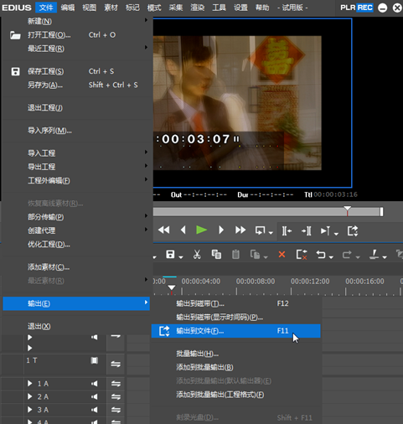Image resolution: width=403 pixels, height=424 pixels.
Task: Click the copy icon in timeline toolbar
Action: (216, 255)
